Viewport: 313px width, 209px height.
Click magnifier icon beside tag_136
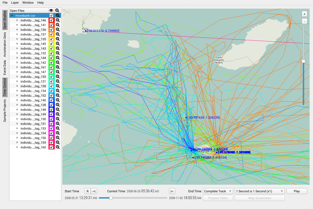(58, 30)
